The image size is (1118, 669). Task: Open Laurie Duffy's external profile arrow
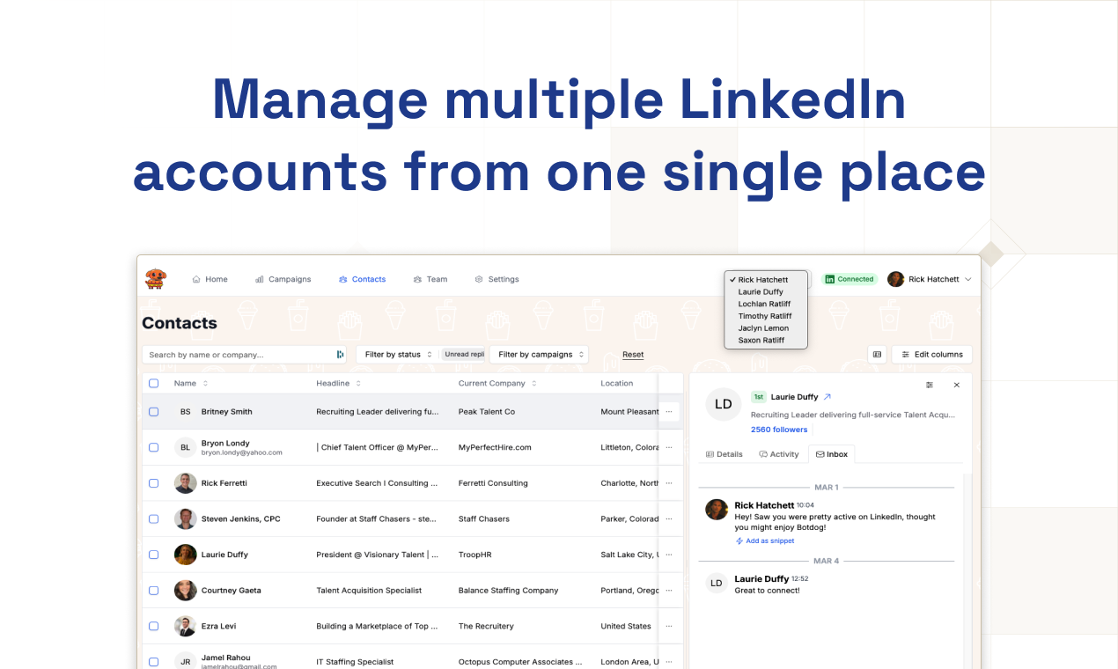(x=827, y=397)
